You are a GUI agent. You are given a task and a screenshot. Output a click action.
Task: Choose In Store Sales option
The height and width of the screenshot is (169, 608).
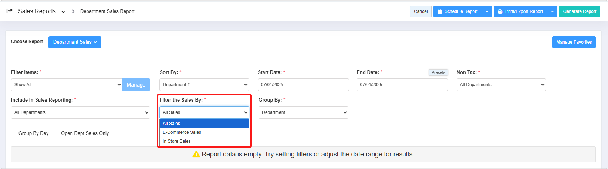tap(177, 141)
